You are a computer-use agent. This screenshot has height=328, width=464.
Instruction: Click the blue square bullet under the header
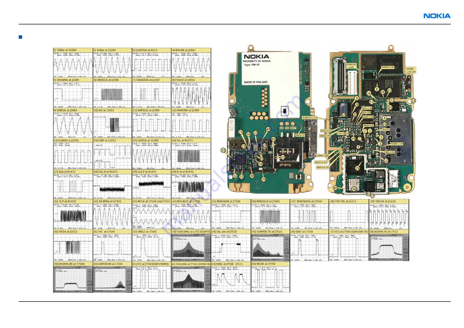coord(20,37)
